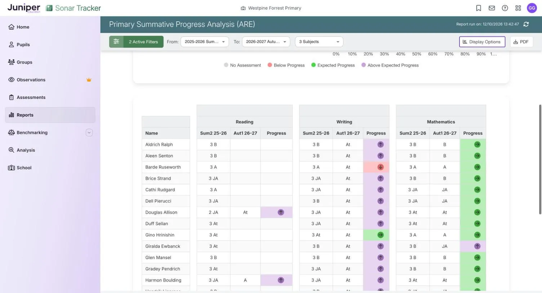Open the help question mark icon
This screenshot has height=293, width=542.
[x=505, y=8]
